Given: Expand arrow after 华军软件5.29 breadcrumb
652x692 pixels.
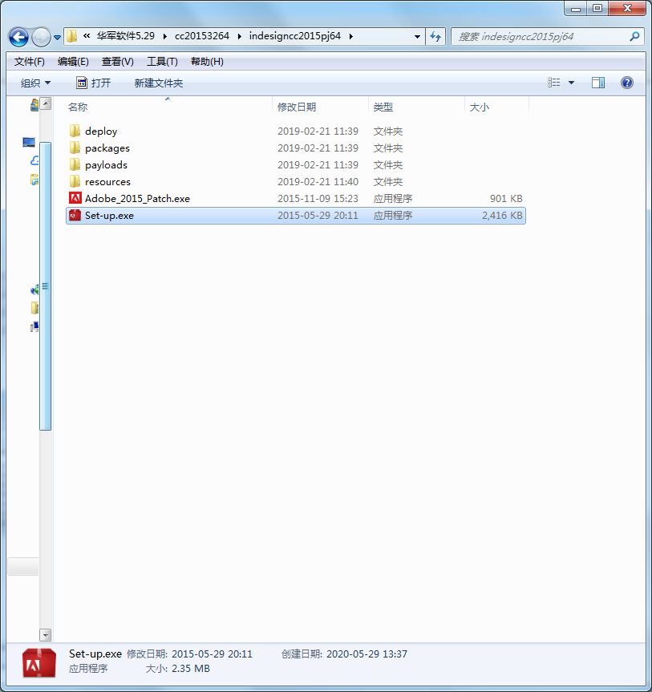Looking at the screenshot, I should pyautogui.click(x=165, y=36).
